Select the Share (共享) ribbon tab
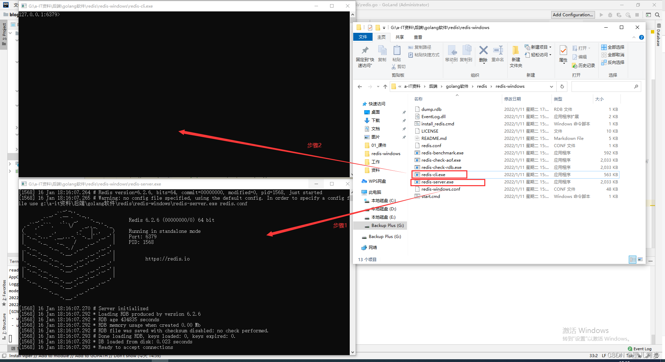 click(400, 37)
